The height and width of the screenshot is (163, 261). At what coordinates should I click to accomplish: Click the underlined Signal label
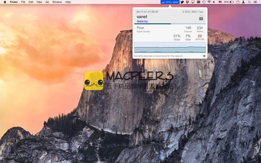click(x=177, y=39)
